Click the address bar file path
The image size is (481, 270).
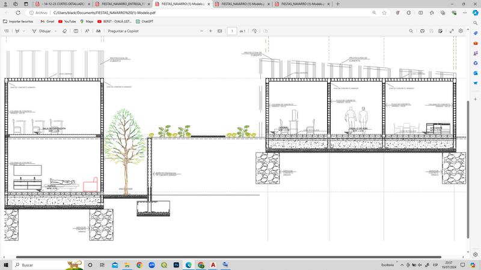click(x=104, y=13)
